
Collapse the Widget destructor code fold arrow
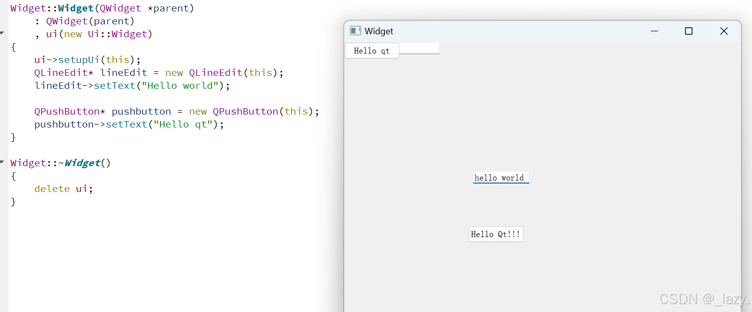pos(2,162)
